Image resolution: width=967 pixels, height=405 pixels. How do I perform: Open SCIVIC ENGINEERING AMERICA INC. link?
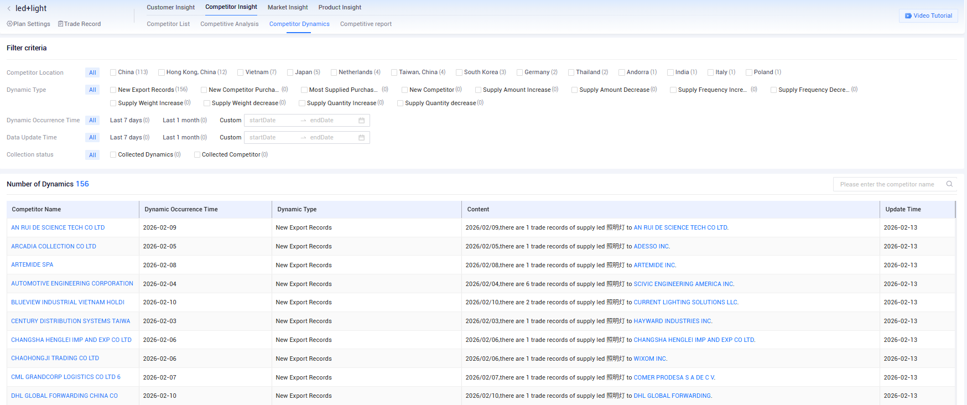684,284
